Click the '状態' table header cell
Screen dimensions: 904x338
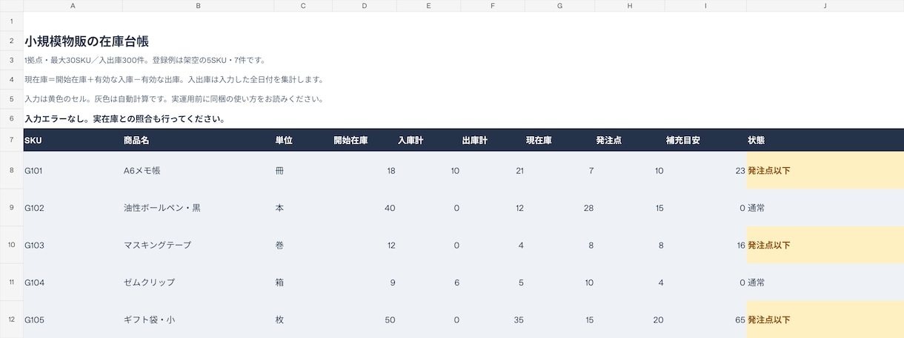[825, 140]
